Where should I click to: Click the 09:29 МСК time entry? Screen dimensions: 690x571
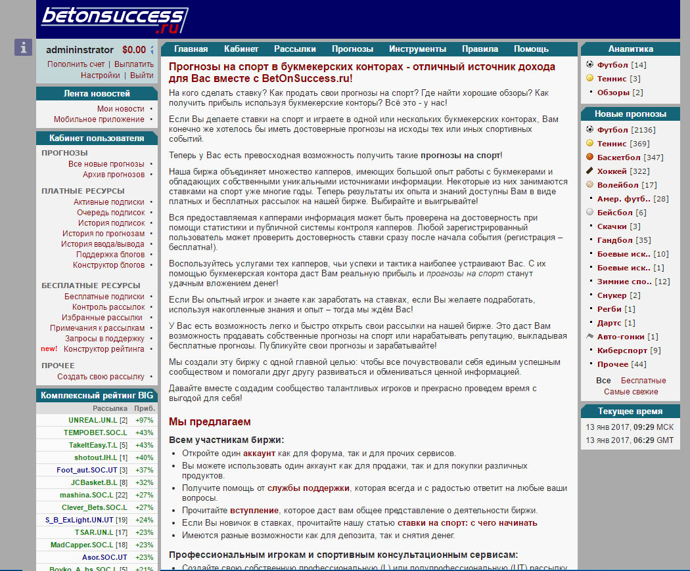tap(630, 427)
